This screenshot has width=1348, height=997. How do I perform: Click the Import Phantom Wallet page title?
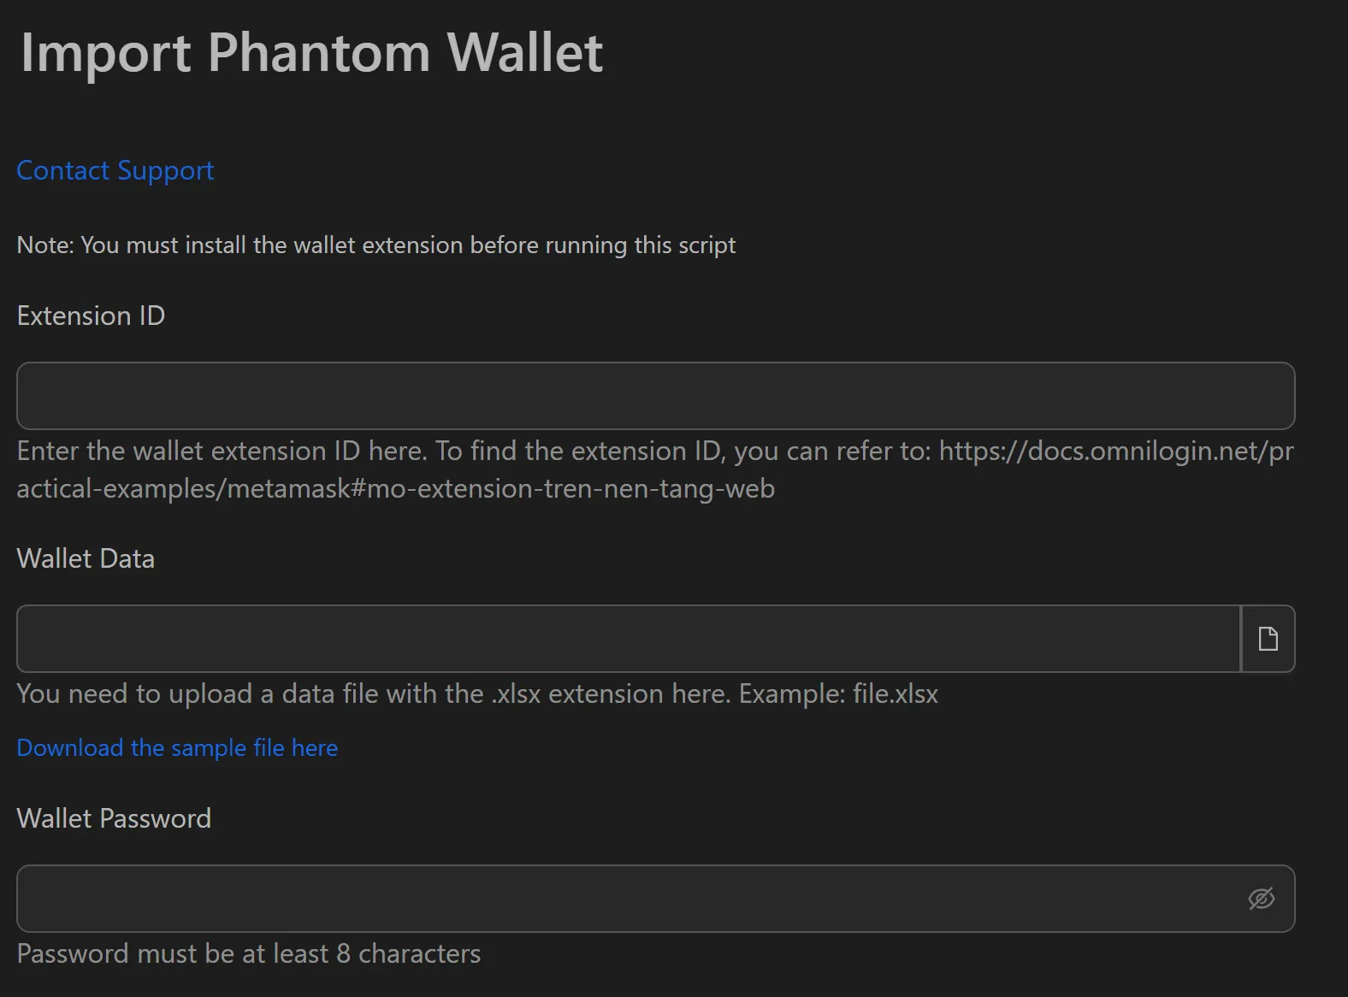[x=312, y=53]
